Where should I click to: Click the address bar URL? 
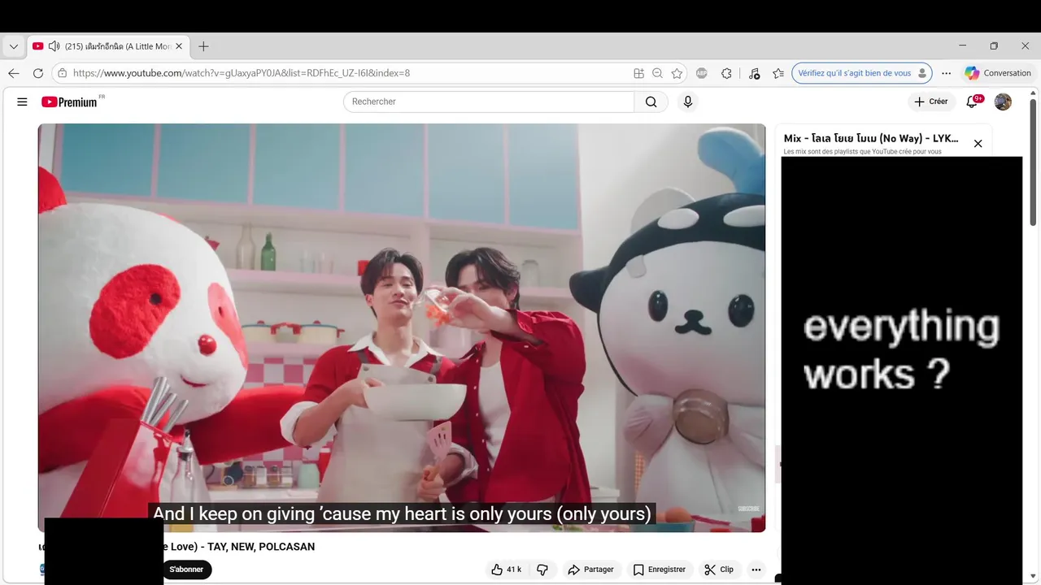coord(241,73)
